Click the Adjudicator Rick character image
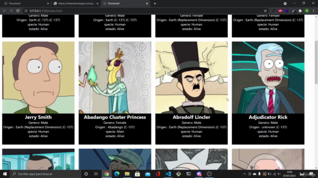 (268, 78)
